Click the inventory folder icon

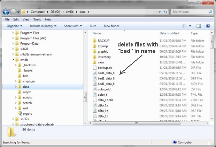pos(94,57)
